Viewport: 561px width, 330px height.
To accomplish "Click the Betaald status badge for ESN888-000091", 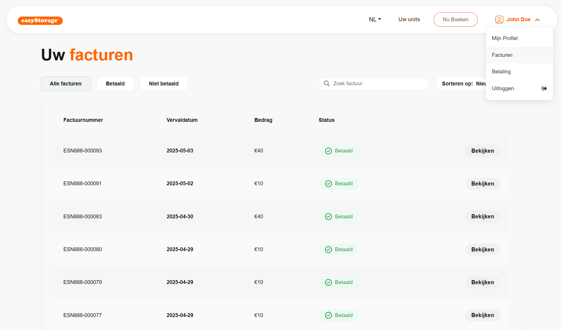I will click(339, 184).
